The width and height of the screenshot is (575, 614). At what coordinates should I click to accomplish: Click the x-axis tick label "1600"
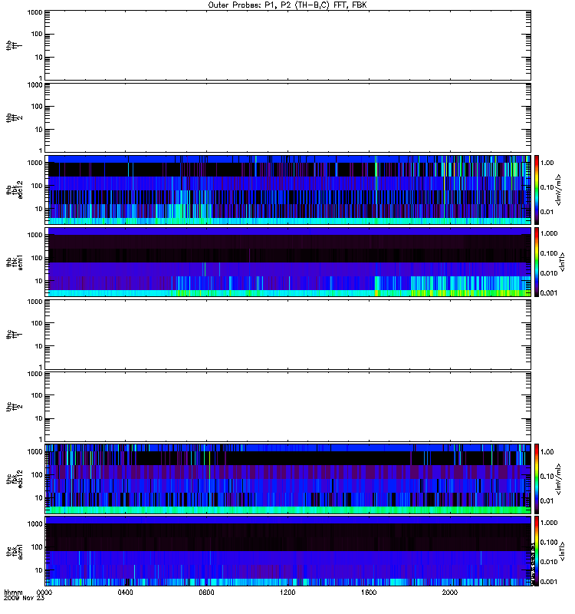click(369, 593)
